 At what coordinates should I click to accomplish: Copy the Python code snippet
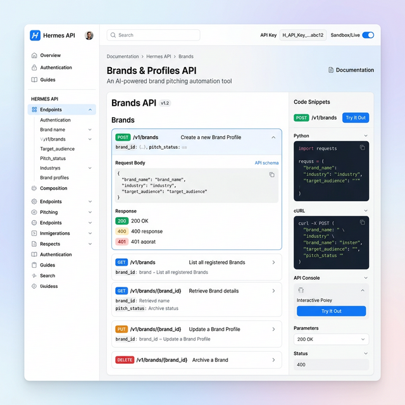pos(363,147)
